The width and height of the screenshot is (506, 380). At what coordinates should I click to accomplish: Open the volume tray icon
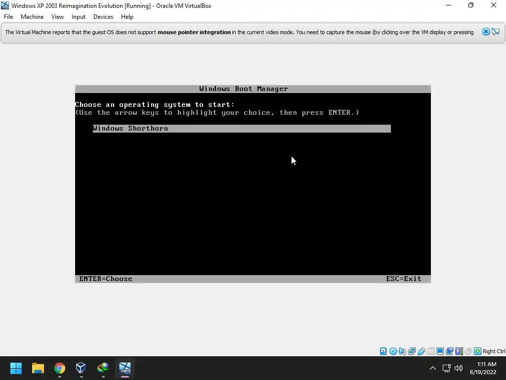point(458,368)
